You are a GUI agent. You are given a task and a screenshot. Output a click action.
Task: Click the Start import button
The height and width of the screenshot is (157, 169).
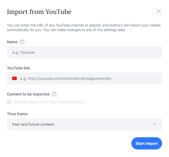click(x=147, y=143)
